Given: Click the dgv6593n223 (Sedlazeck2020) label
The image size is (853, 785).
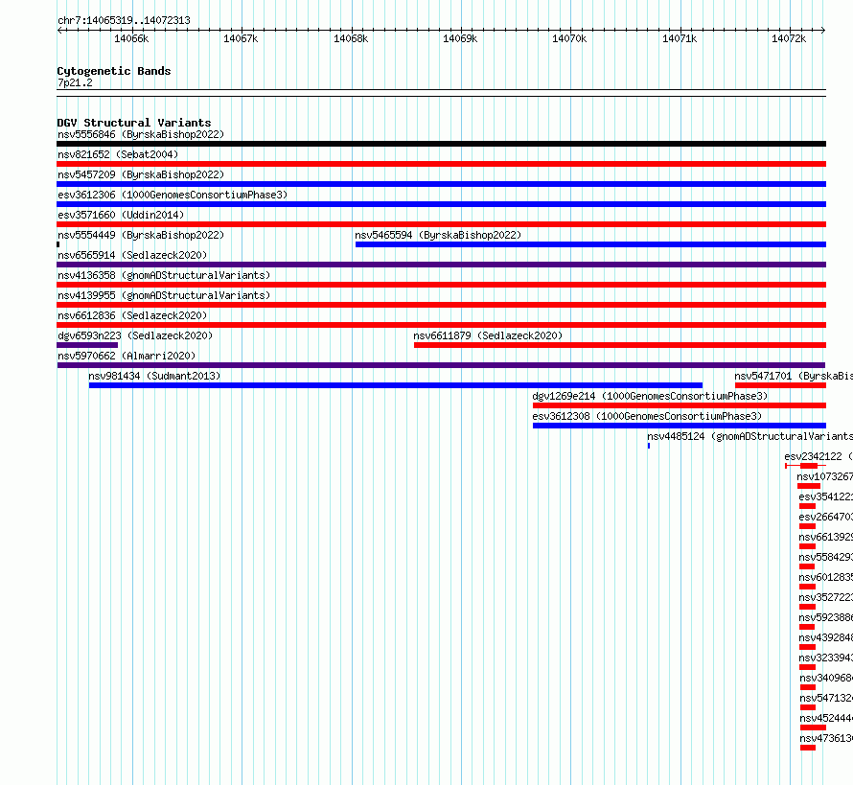Looking at the screenshot, I should coord(135,335).
